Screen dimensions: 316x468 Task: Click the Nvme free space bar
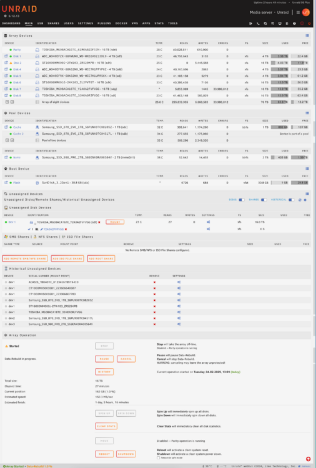(x=300, y=157)
